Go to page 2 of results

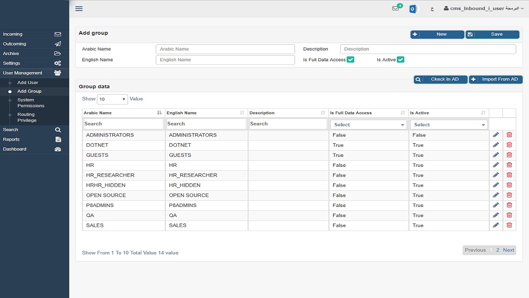(x=498, y=250)
